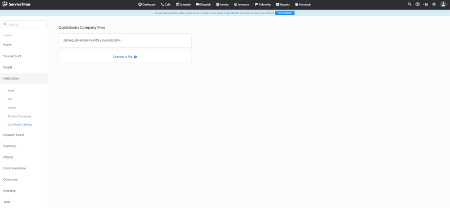450x208 pixels.
Task: Open sample_advanced inventory business.qbw file
Action: [x=125, y=40]
